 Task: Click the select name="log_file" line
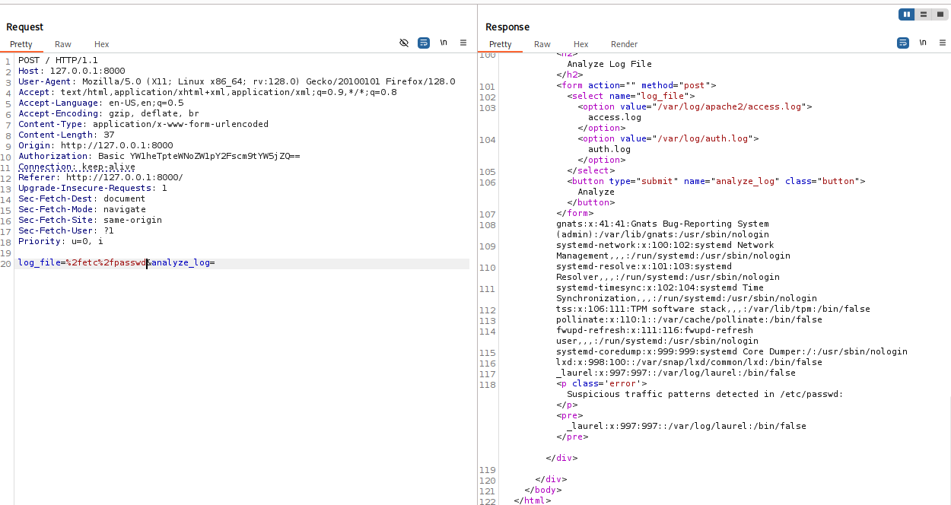coord(631,97)
